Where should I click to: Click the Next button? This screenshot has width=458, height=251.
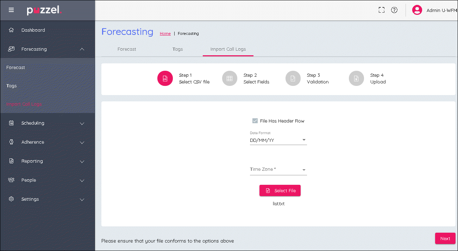tap(445, 238)
